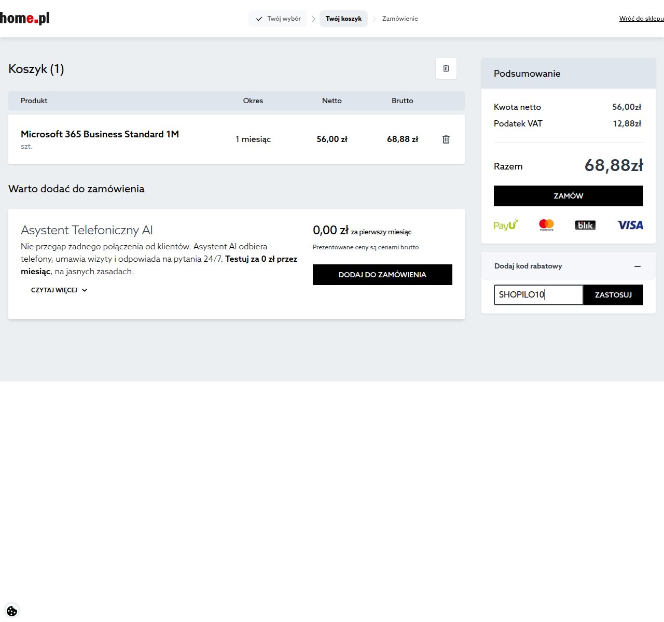
Task: Click the 'szt.' unit label
Action: coord(26,147)
